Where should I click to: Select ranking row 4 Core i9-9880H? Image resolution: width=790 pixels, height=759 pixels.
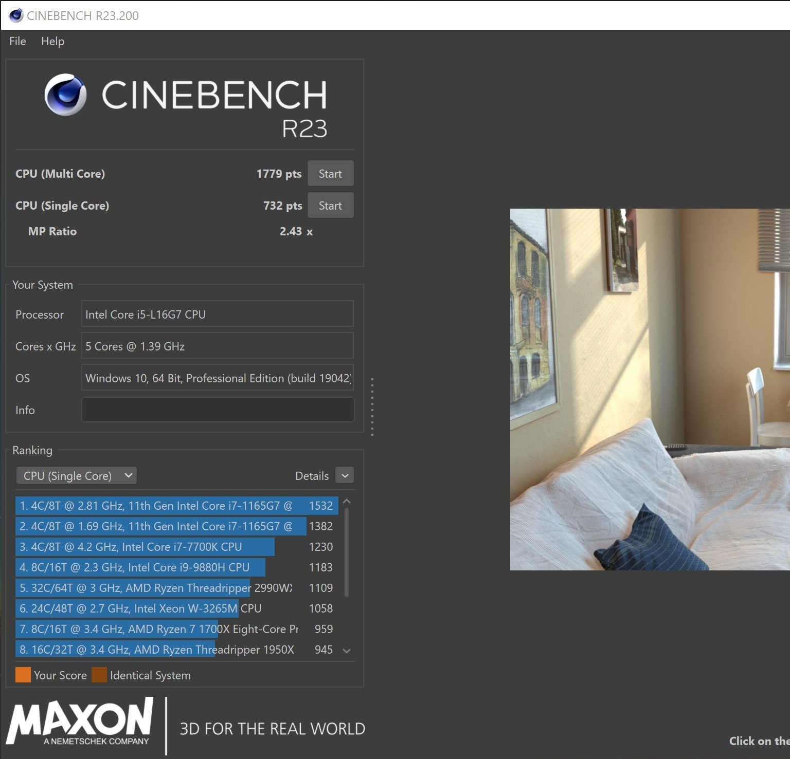[x=176, y=567]
